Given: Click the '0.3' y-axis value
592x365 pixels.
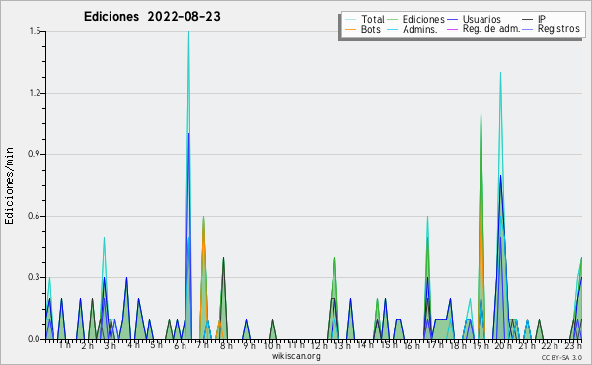Looking at the screenshot, I should click(x=35, y=278).
